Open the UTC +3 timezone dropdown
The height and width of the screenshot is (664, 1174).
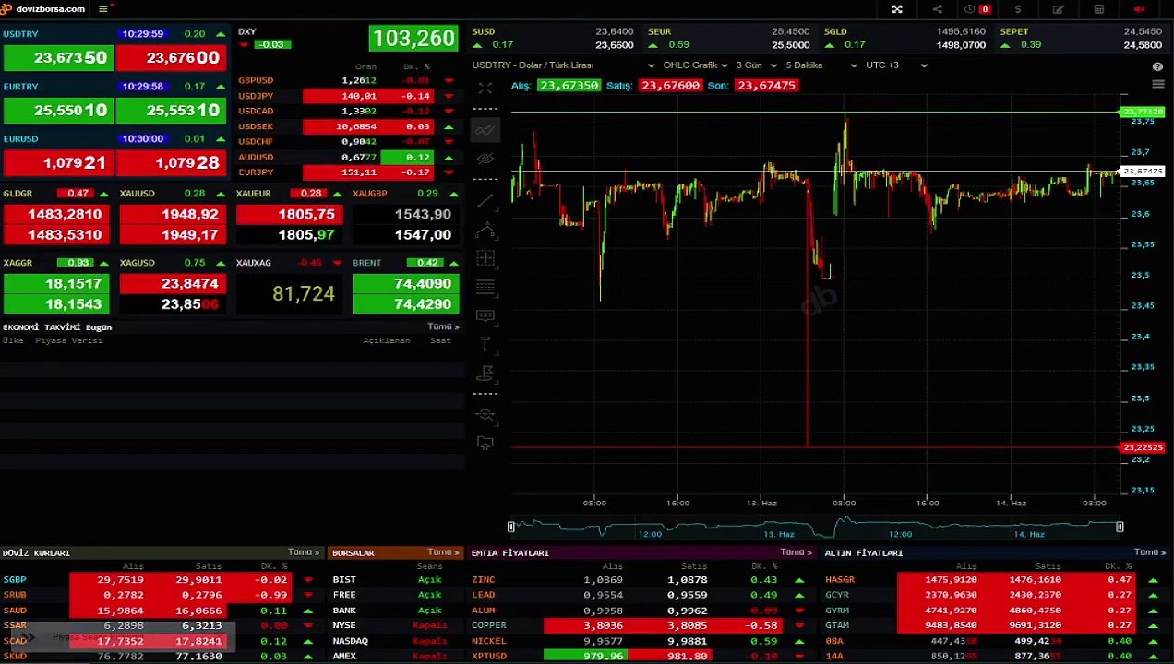coord(896,65)
